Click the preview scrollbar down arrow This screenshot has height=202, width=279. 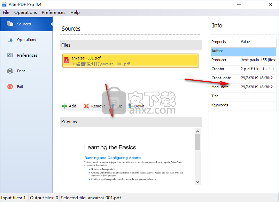point(198,182)
